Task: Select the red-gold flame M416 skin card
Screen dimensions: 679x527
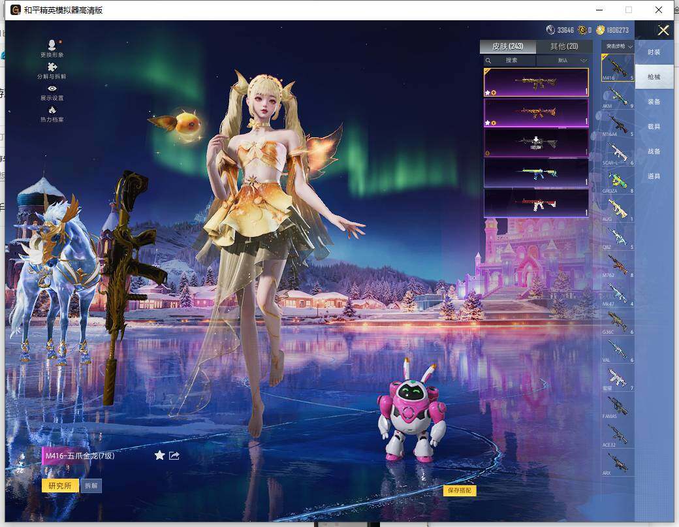Action: coord(536,112)
